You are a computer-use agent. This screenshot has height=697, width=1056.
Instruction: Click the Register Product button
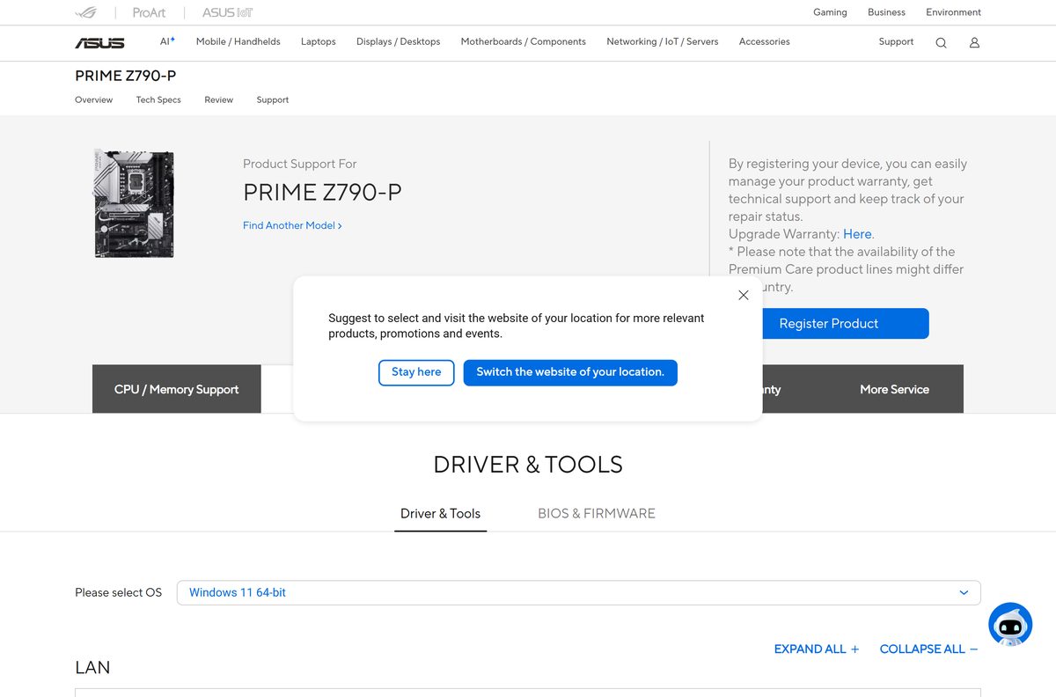(828, 323)
